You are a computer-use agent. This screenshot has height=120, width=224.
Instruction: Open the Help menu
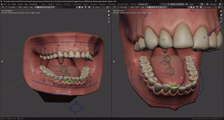point(26,4)
